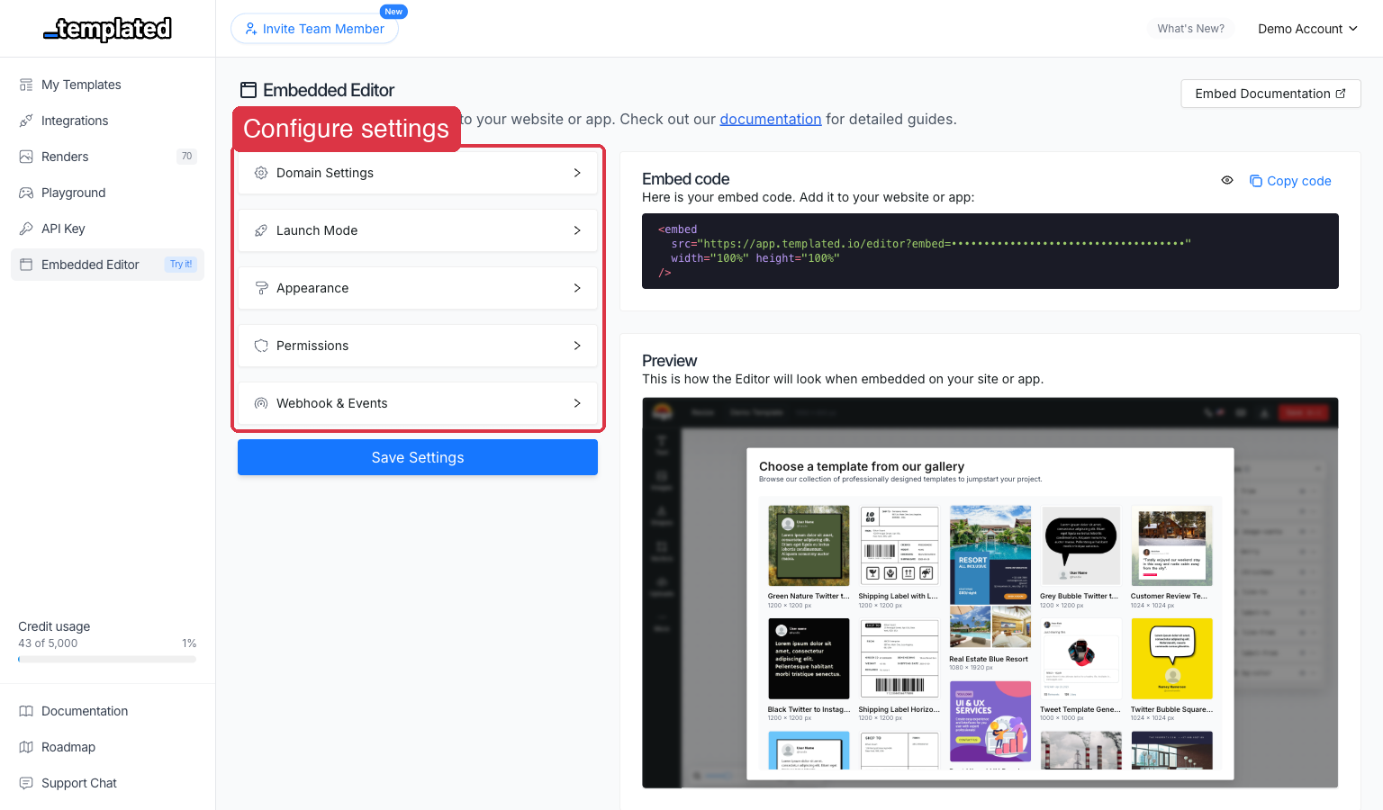Select the Launch Mode rocket icon
The height and width of the screenshot is (810, 1383).
(x=261, y=230)
